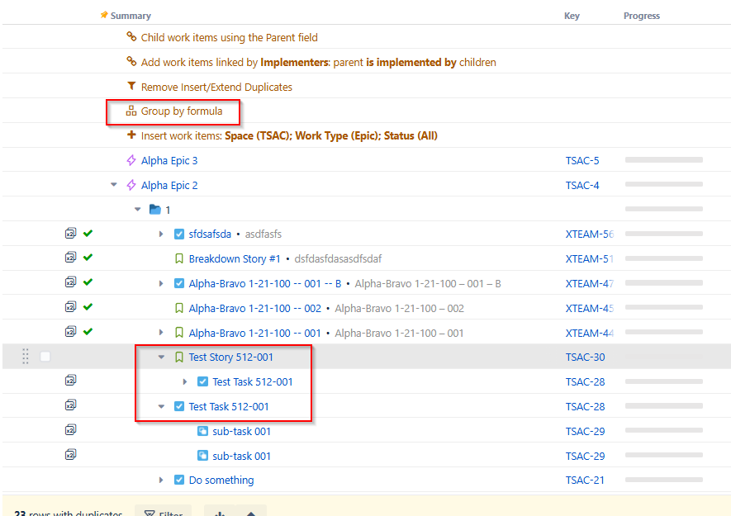731x516 pixels.
Task: Click the Key column header
Action: pos(572,16)
